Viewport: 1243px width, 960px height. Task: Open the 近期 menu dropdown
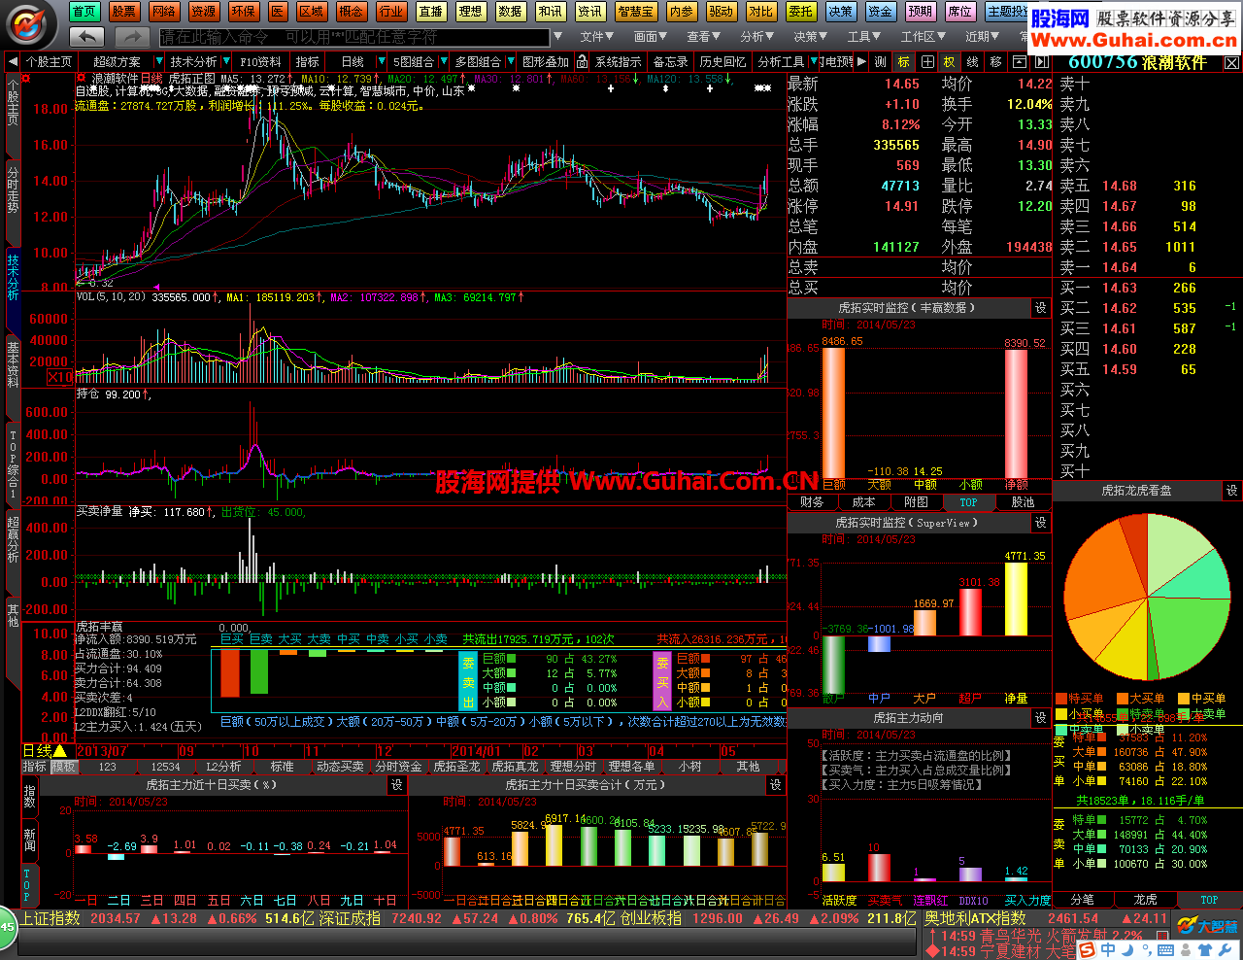pyautogui.click(x=982, y=37)
